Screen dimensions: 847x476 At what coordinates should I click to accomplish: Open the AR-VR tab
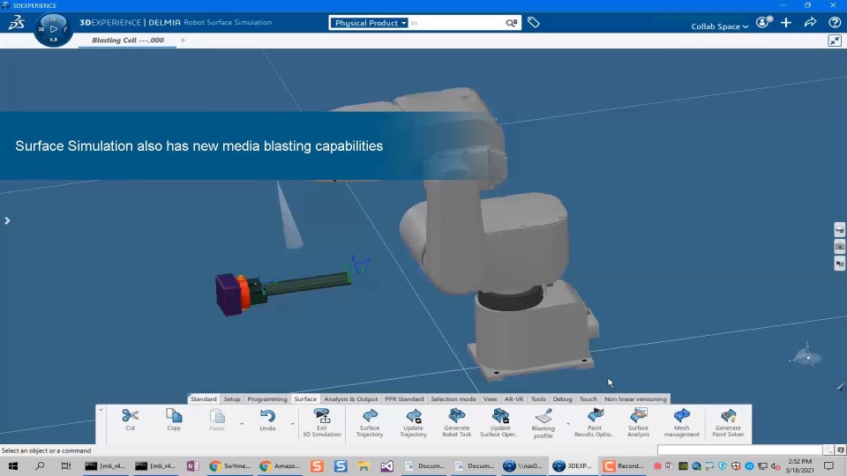click(x=513, y=398)
